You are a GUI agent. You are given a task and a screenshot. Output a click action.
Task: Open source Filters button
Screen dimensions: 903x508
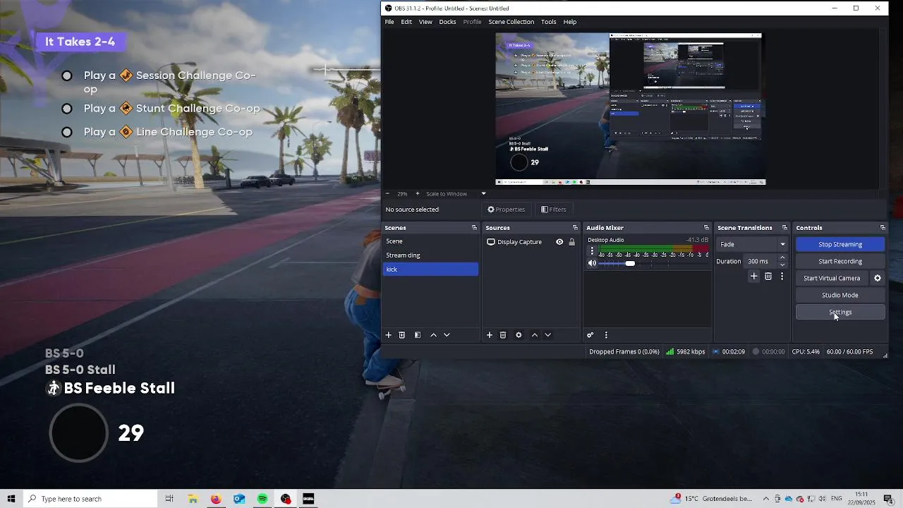(554, 210)
